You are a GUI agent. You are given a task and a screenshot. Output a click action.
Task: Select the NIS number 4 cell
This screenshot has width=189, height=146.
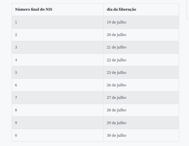[x=16, y=60]
